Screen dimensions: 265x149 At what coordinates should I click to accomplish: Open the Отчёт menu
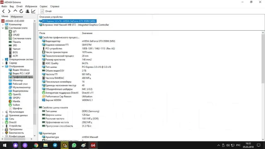tap(19, 7)
